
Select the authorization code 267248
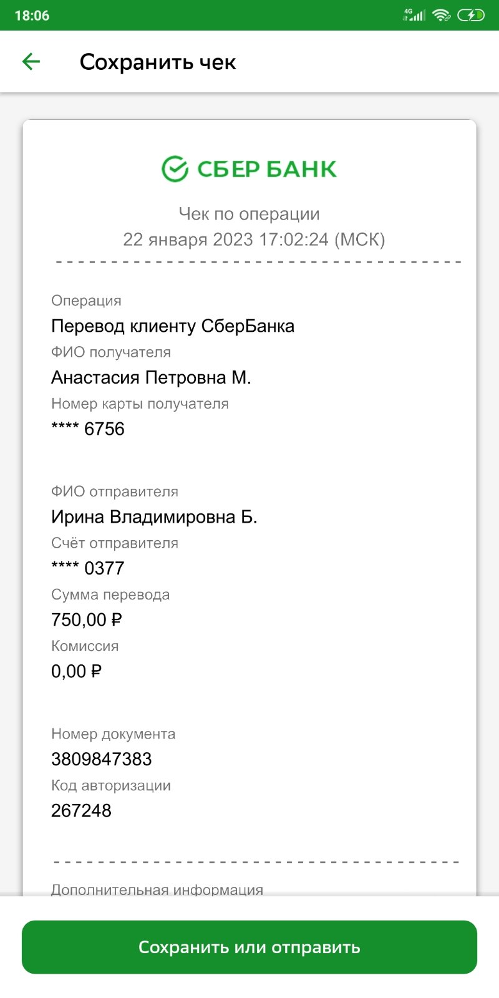(81, 811)
